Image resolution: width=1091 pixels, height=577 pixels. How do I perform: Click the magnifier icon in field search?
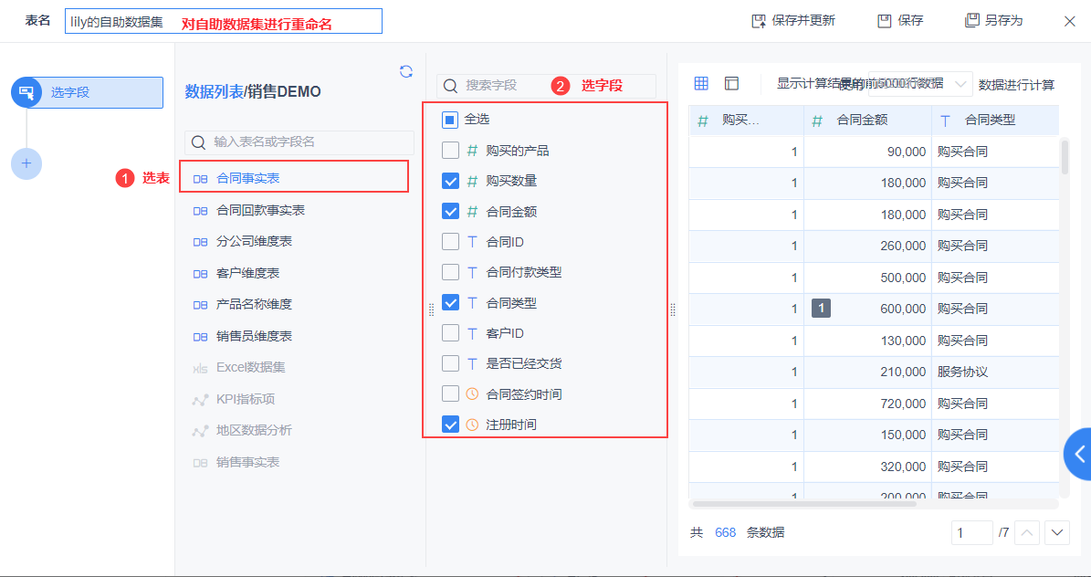(x=450, y=86)
